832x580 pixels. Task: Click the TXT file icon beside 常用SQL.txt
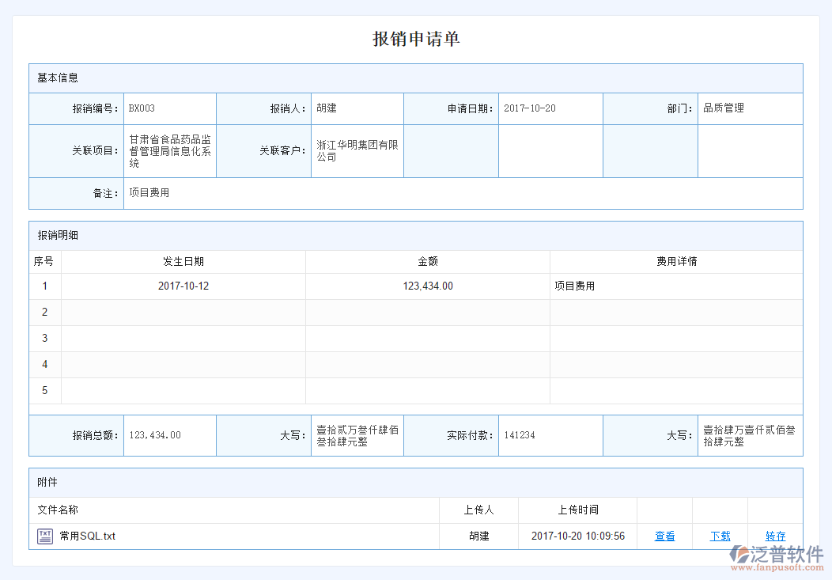point(45,536)
